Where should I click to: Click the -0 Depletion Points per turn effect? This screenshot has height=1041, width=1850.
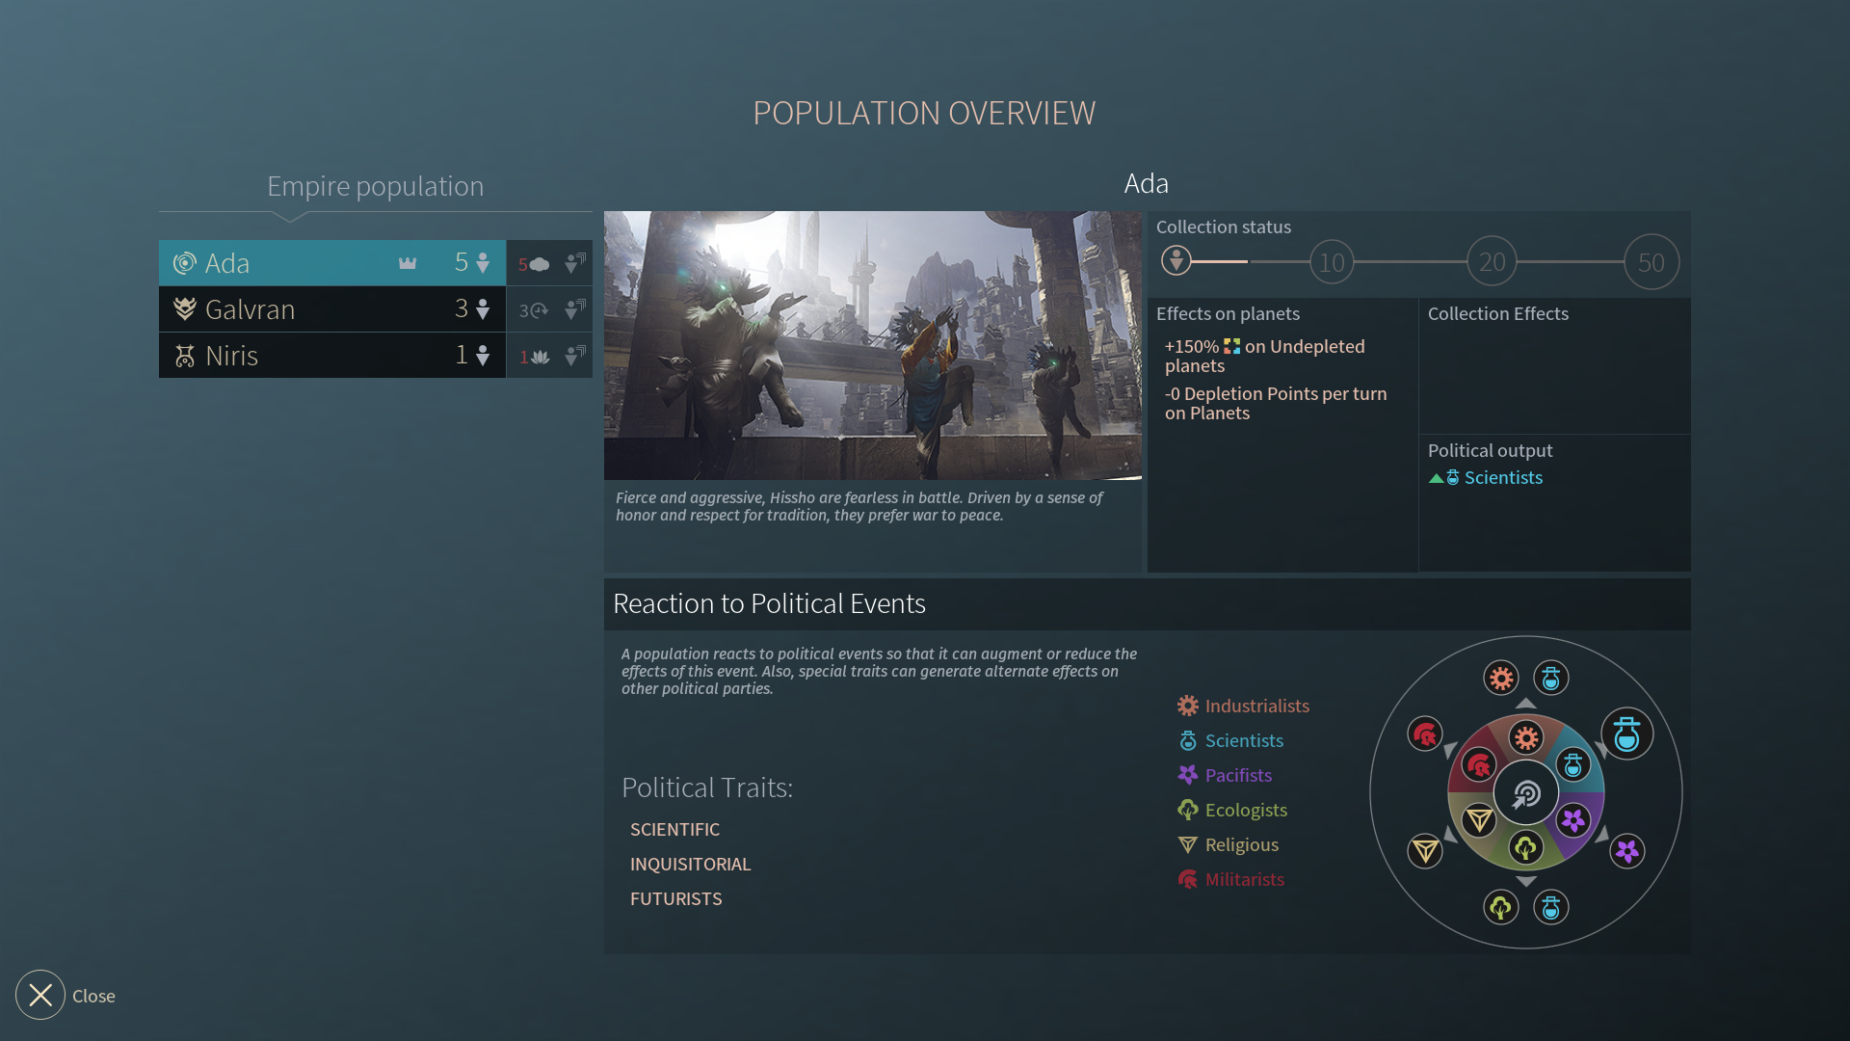(1276, 403)
